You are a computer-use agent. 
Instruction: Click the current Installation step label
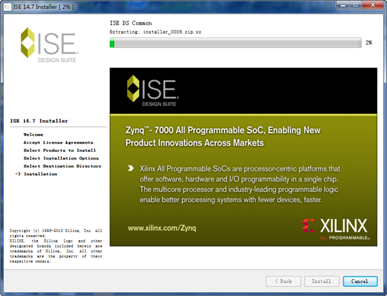pos(40,174)
